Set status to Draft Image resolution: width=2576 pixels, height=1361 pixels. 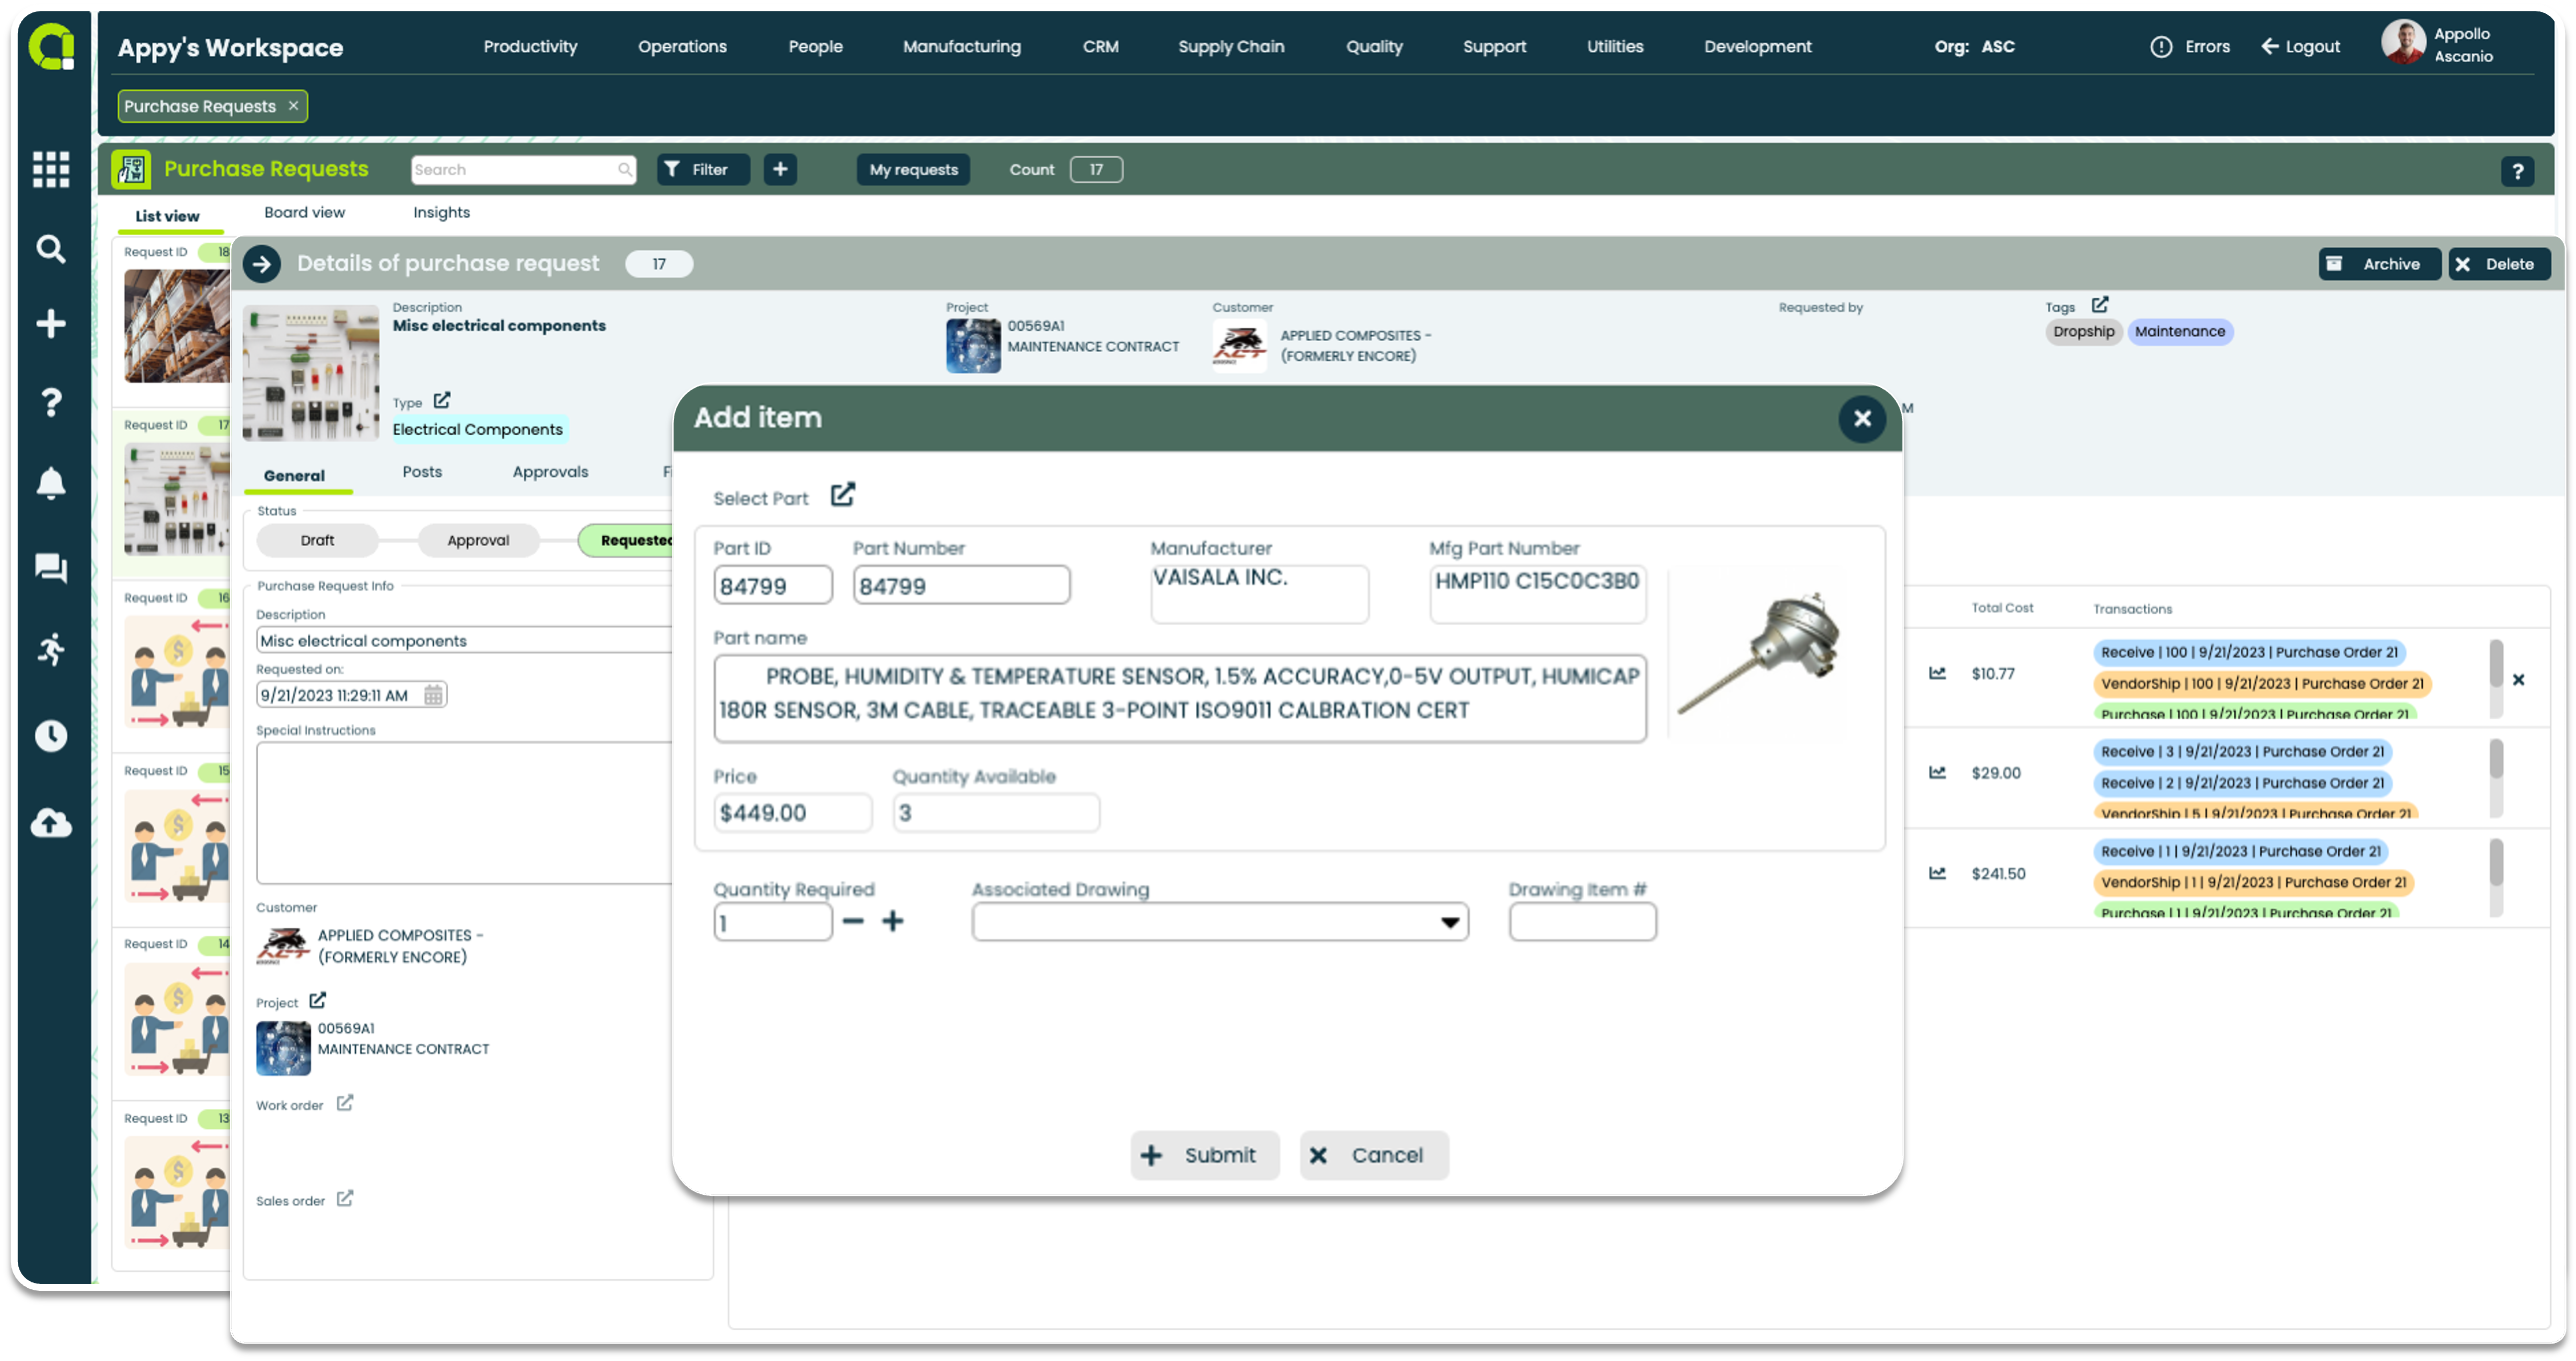(317, 540)
